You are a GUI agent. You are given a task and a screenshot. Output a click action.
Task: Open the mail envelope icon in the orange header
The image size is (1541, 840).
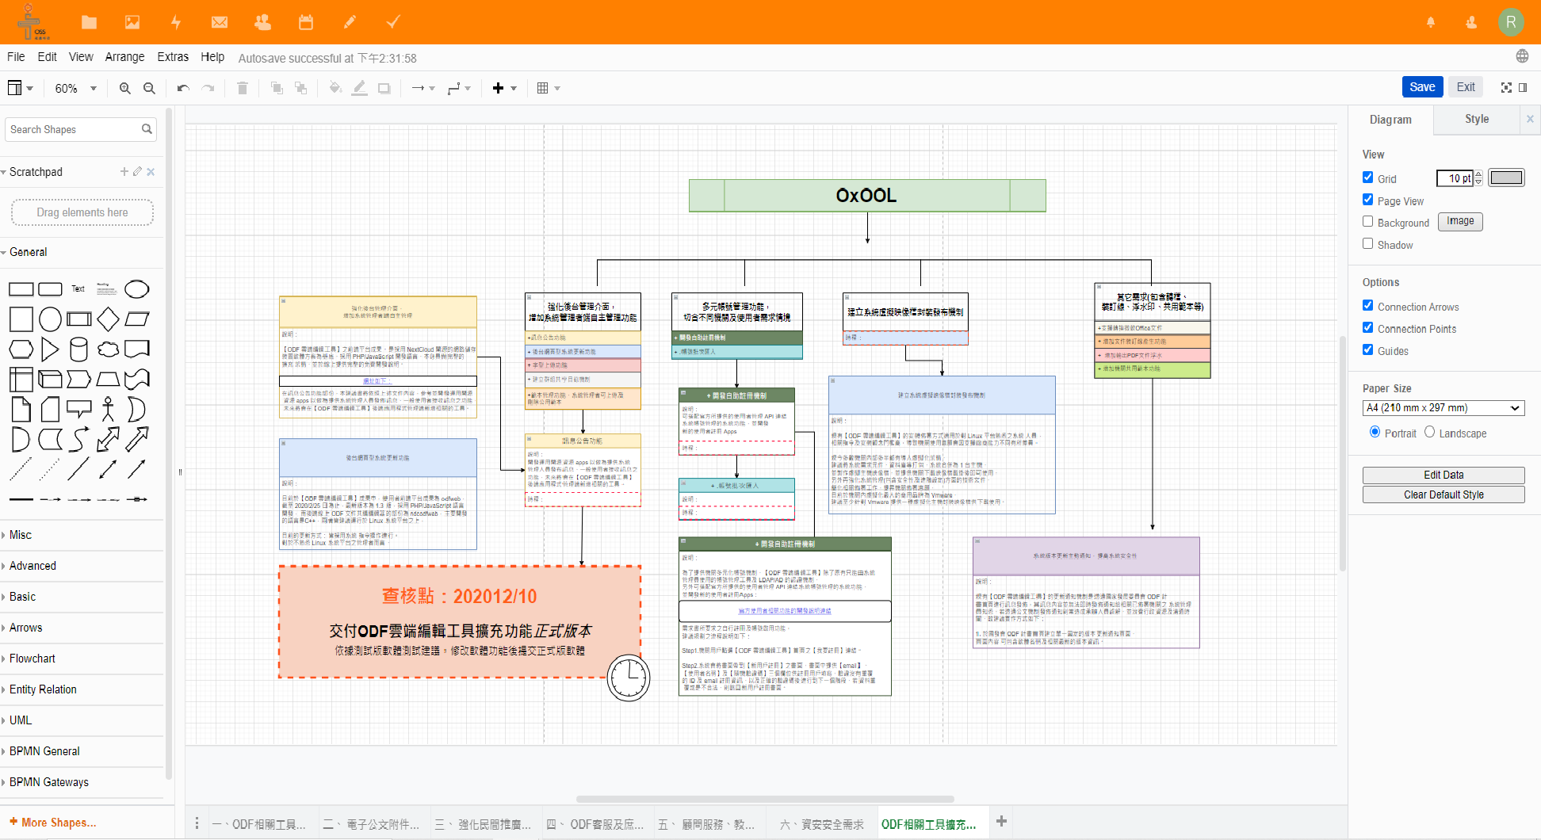[x=220, y=22]
